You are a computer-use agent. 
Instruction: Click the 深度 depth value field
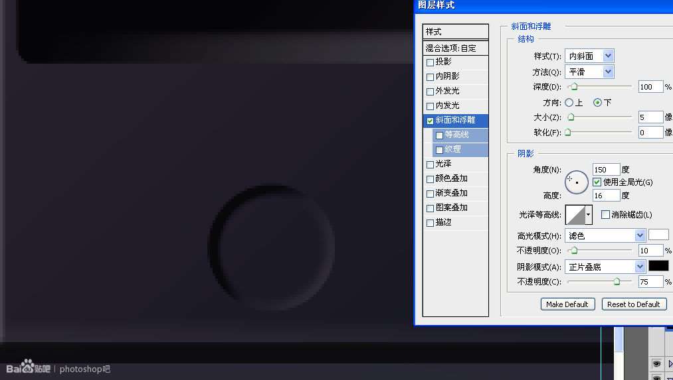pyautogui.click(x=650, y=87)
